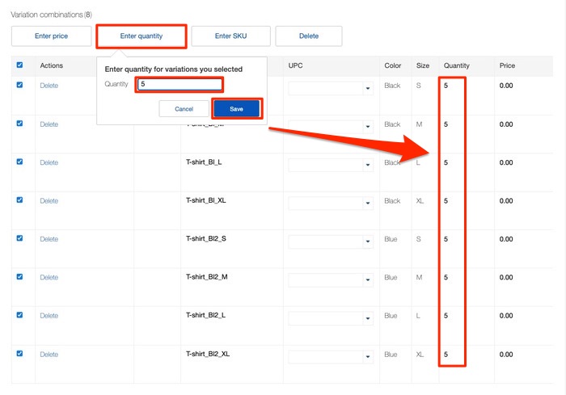Uncheck the T-shirt_Bl2_XL row checkbox
The width and height of the screenshot is (566, 395).
point(20,353)
